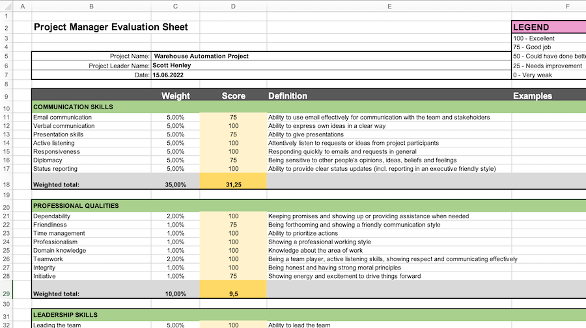Select the 'Verbal communication' cell
586x328 pixels.
tap(92, 126)
